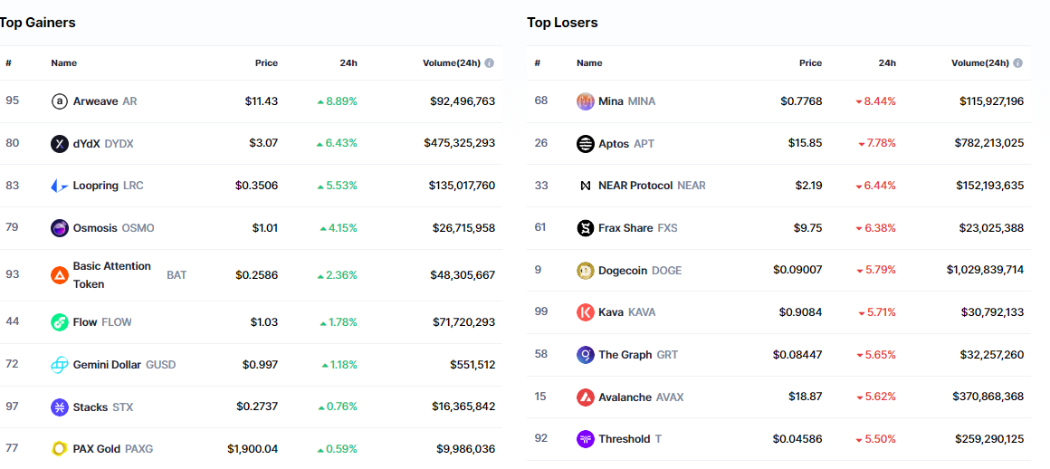
Task: Open the Gemini Dollar coin link
Action: (107, 365)
